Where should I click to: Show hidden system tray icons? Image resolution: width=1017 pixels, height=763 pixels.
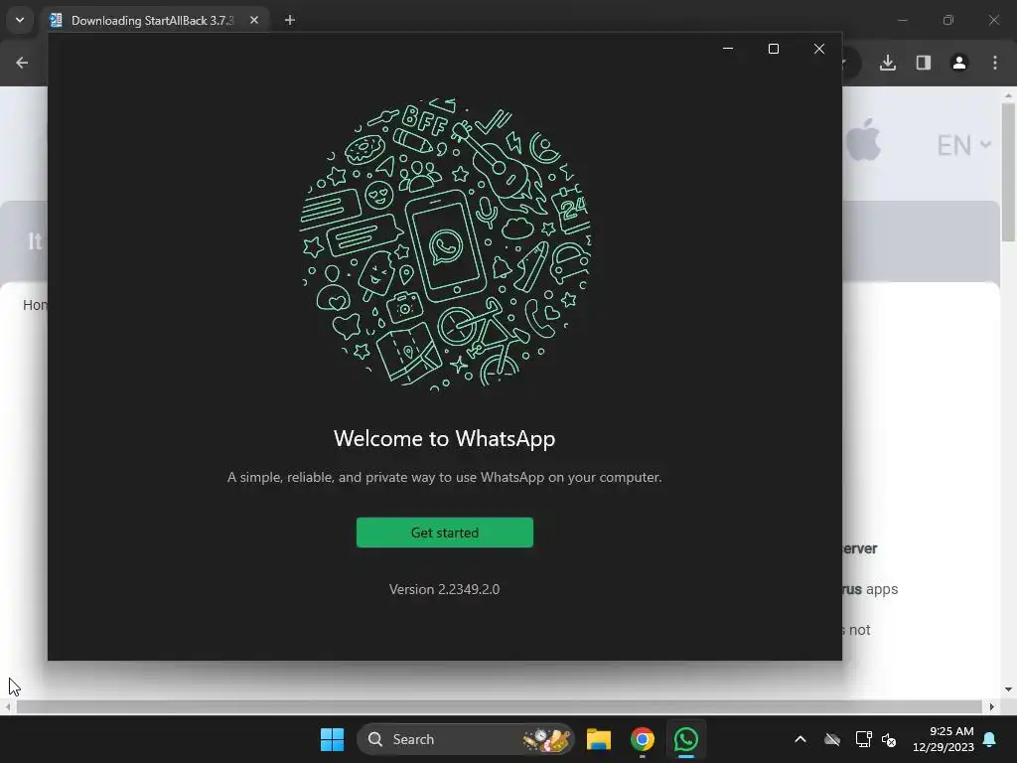pyautogui.click(x=800, y=739)
